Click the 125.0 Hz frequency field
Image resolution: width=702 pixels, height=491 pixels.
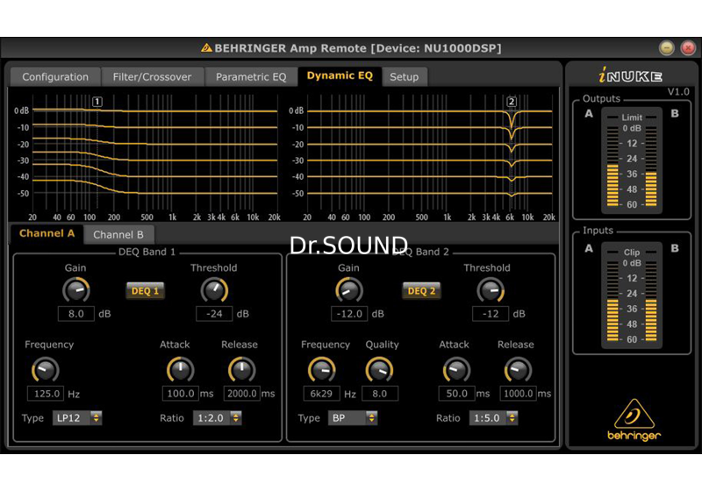(x=47, y=394)
